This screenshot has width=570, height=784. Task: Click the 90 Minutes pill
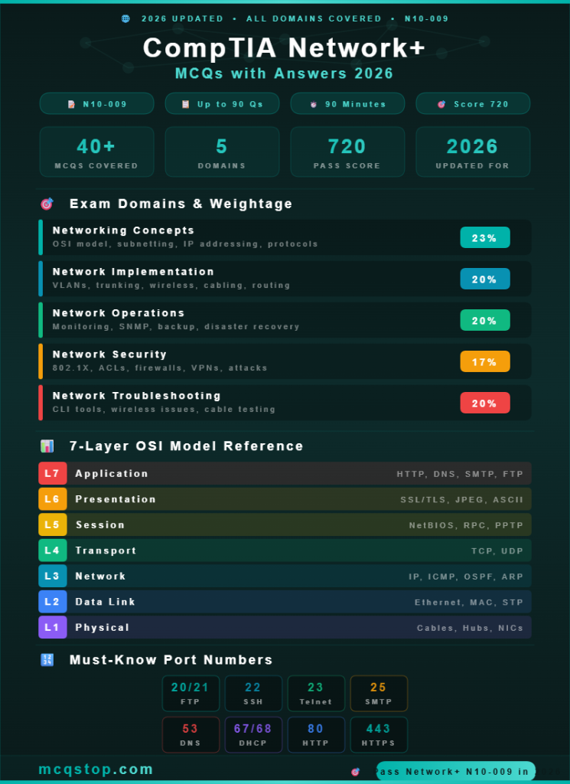pos(347,103)
